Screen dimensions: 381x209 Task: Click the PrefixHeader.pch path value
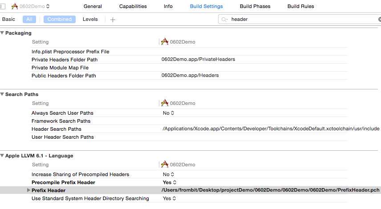coord(270,190)
